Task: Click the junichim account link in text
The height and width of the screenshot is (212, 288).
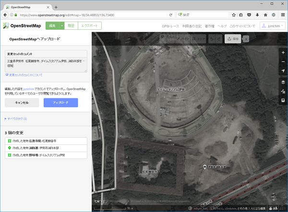Action: (x=29, y=89)
